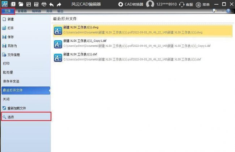Switch to the 查看器 tab
Image resolution: width=235 pixels, height=152 pixels.
point(22,11)
